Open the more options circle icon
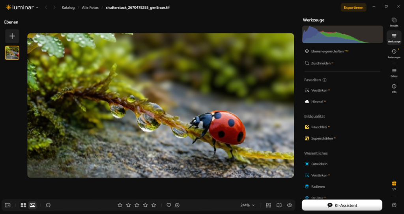Viewport: 404px width, 214px height. [48, 205]
